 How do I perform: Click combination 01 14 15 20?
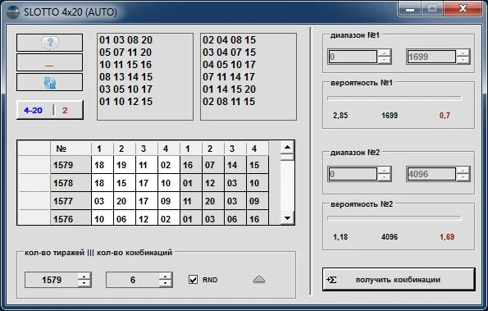229,89
